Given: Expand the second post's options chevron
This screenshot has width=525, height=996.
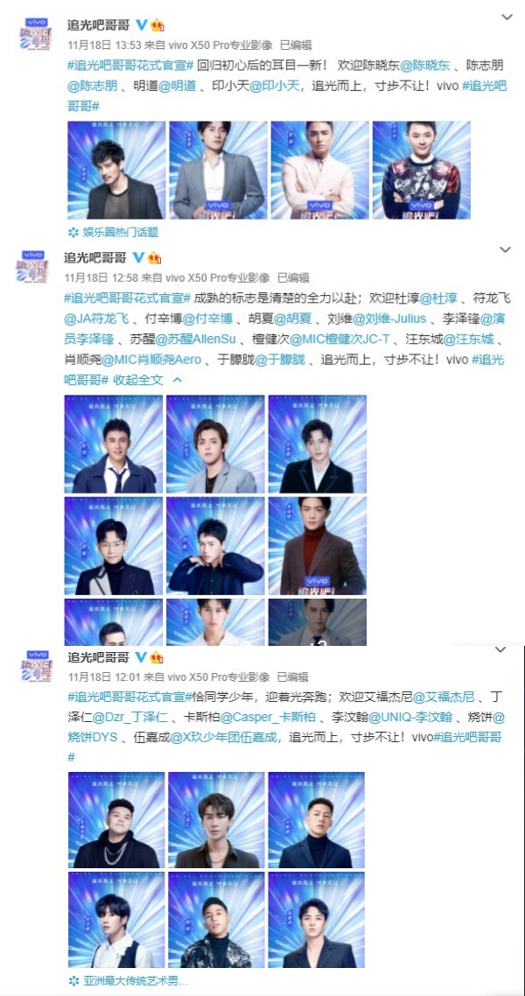Looking at the screenshot, I should click(x=506, y=249).
